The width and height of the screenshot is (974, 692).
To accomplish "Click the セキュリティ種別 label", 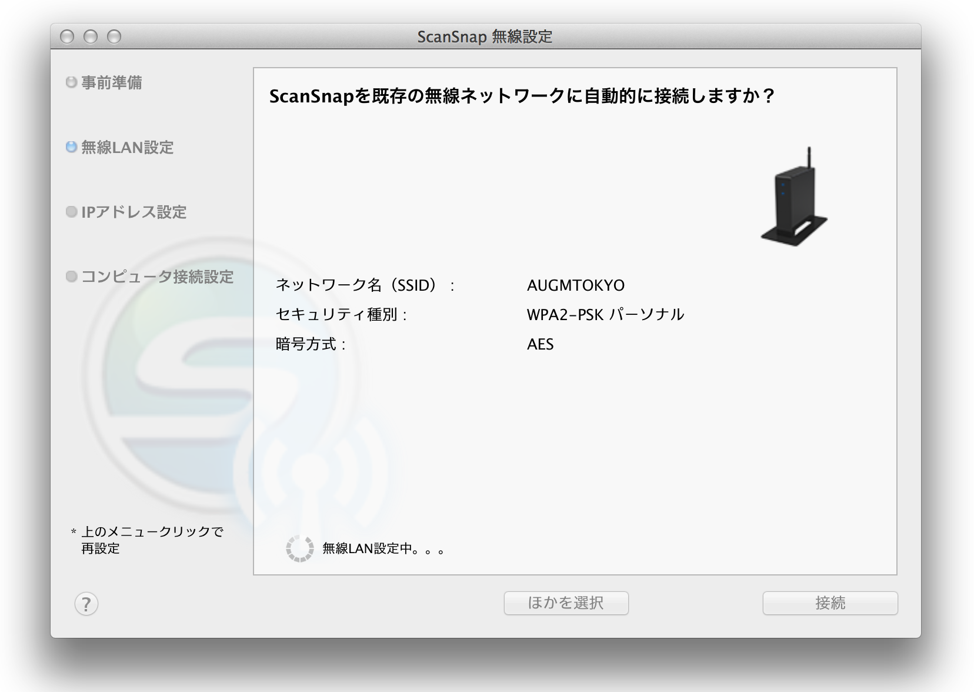I will [341, 315].
